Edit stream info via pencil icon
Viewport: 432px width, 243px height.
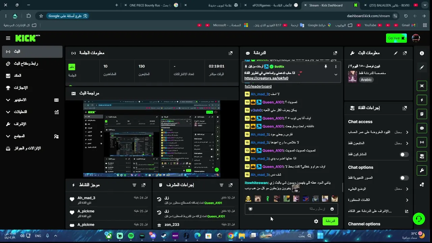(x=396, y=53)
